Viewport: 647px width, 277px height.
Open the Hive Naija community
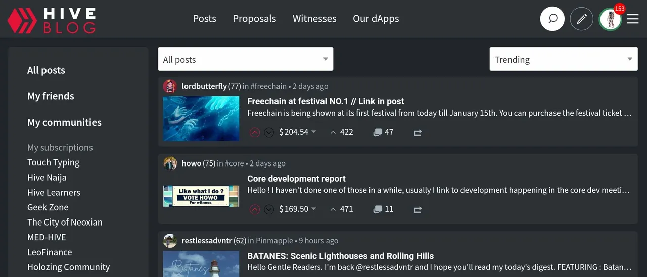point(47,178)
